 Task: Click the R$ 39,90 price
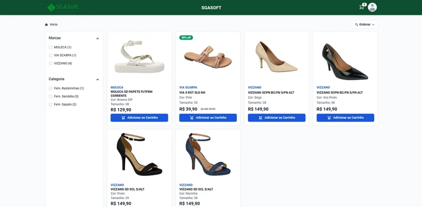point(188,109)
